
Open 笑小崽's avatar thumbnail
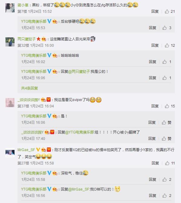click(10, 8)
